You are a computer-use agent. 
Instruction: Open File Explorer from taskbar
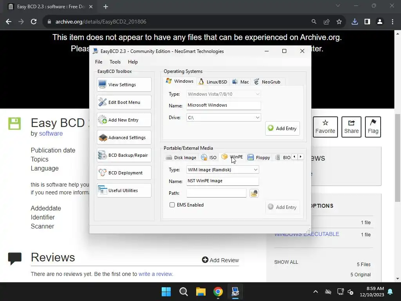(x=201, y=292)
